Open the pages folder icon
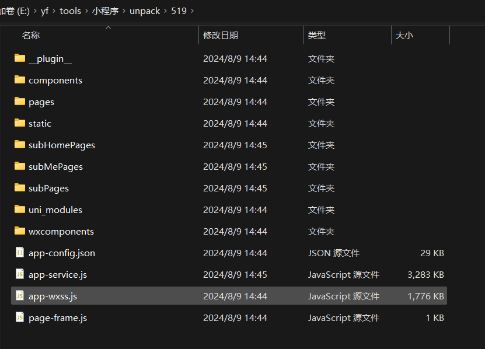 click(x=19, y=102)
